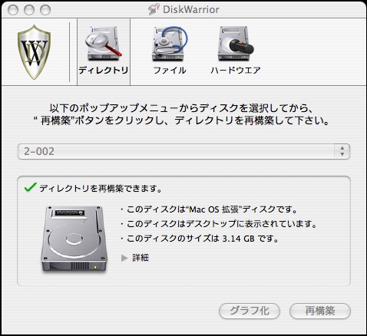Viewport: 367px width, 336px height.
Task: Select the ディレクトリ magnifier disk icon
Action: [x=104, y=44]
